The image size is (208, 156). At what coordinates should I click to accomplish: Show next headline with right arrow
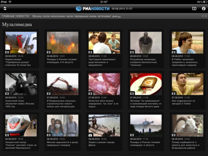(206, 16)
